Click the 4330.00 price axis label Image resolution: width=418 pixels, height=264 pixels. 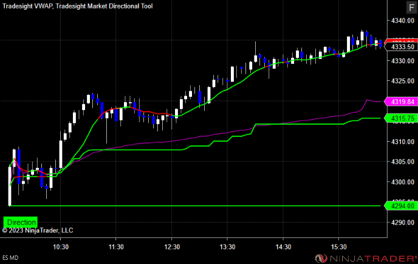click(403, 61)
